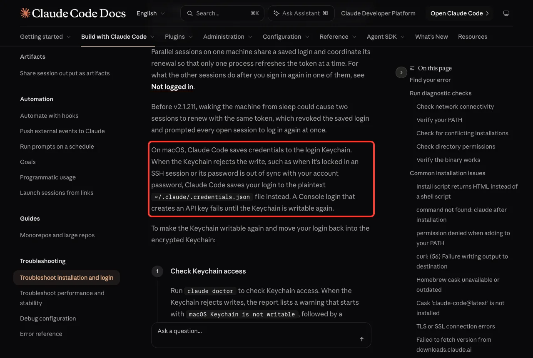533x358 pixels.
Task: Open Share session output as artifacts
Action: click(65, 73)
